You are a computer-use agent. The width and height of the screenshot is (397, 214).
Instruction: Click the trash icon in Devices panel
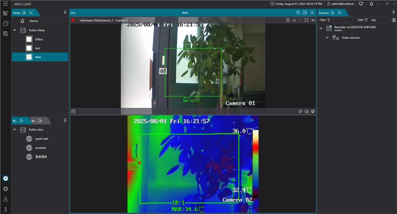(394, 20)
